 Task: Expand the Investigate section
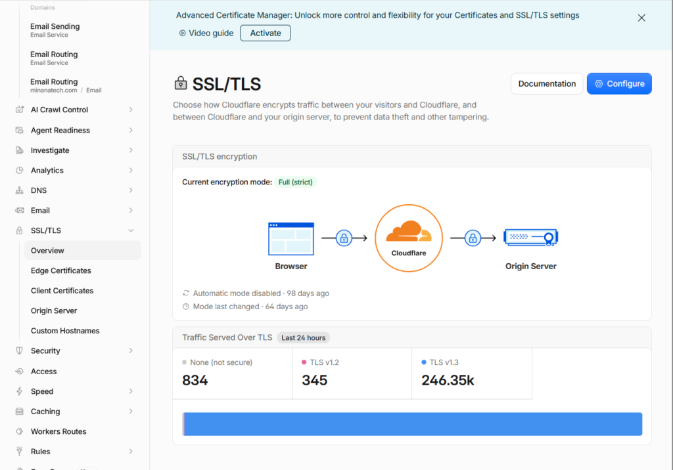click(131, 150)
